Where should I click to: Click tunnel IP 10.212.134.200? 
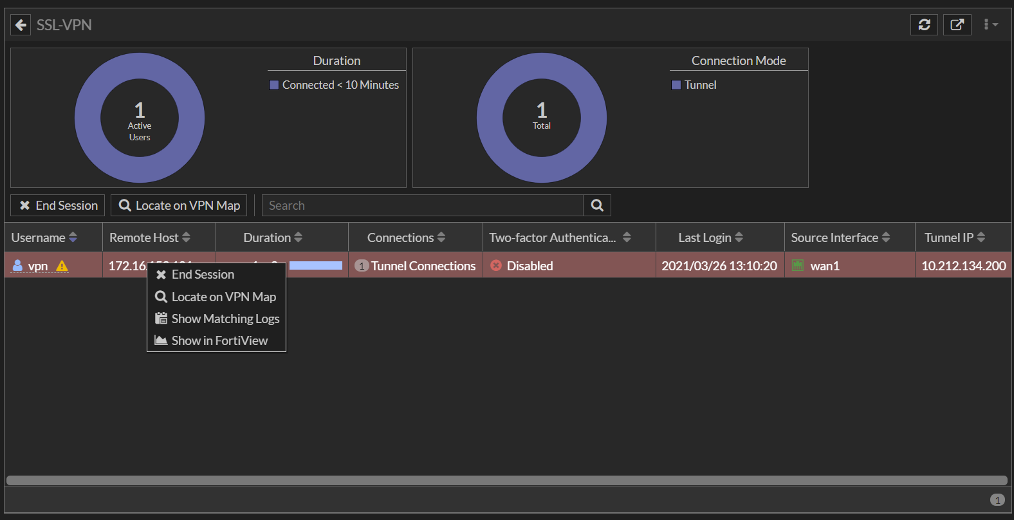click(x=963, y=266)
